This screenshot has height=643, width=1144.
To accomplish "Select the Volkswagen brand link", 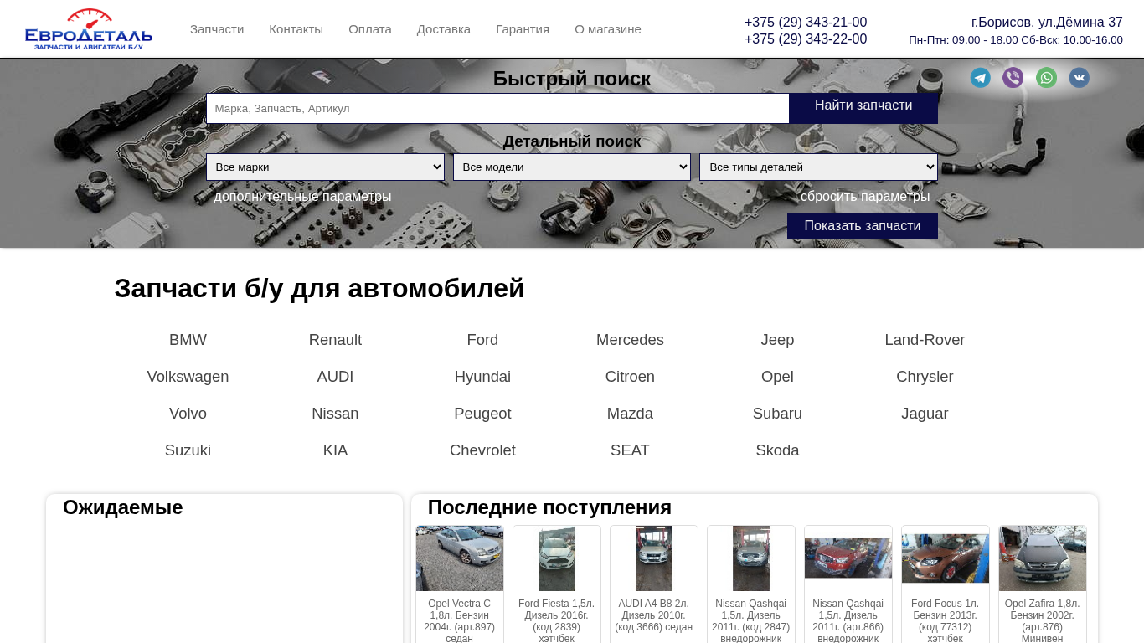I will click(x=188, y=377).
